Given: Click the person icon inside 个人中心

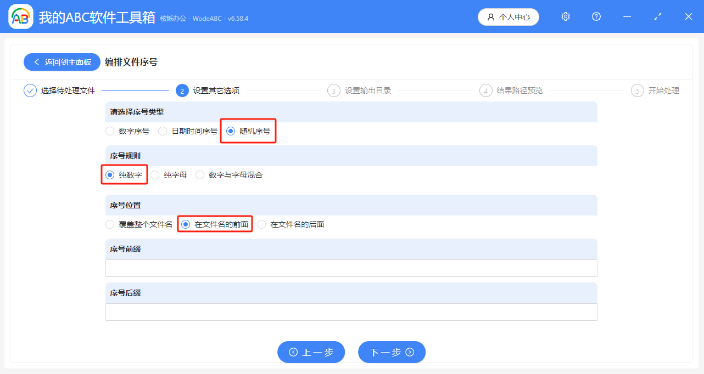Looking at the screenshot, I should point(490,16).
